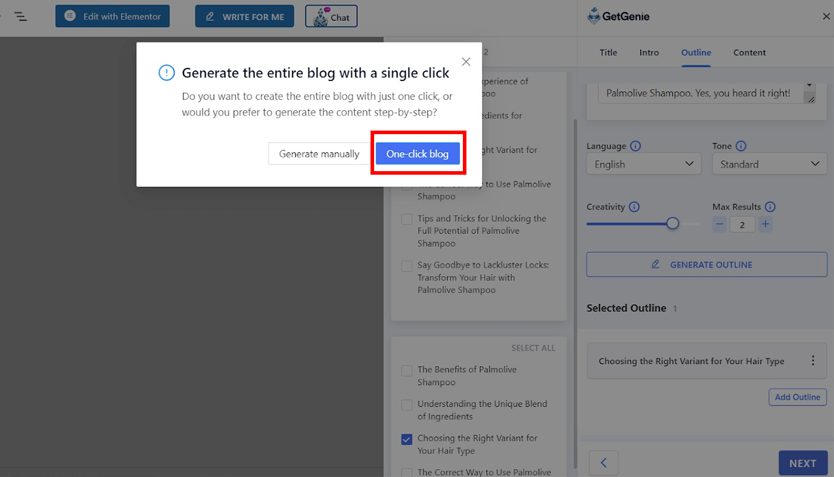Check 'Say Goodbye to Lackluster Locks' outline
The width and height of the screenshot is (834, 477).
407,265
